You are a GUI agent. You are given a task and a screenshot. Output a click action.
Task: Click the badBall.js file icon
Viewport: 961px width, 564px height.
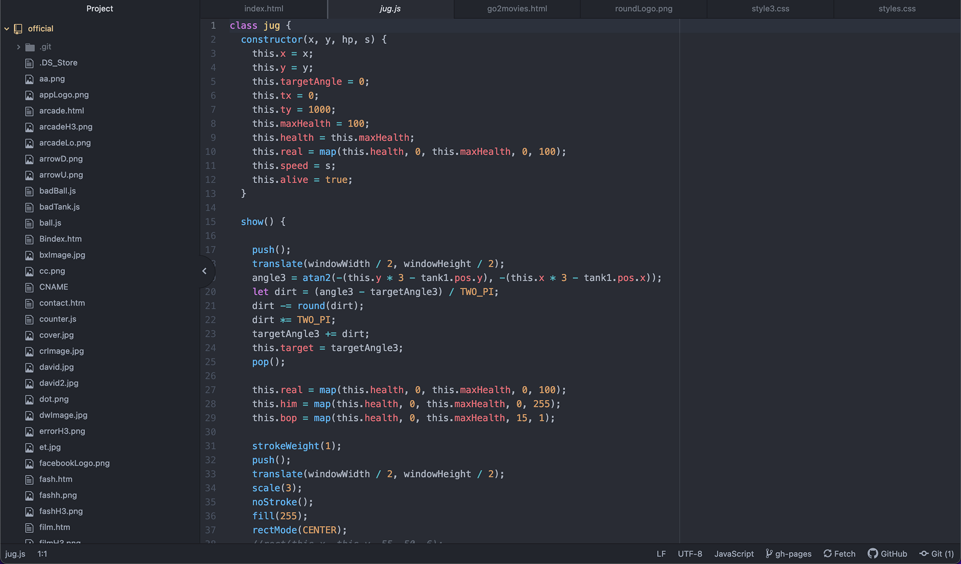coord(30,191)
